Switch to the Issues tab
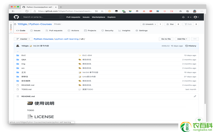The width and height of the screenshot is (215, 132). (x=35, y=30)
